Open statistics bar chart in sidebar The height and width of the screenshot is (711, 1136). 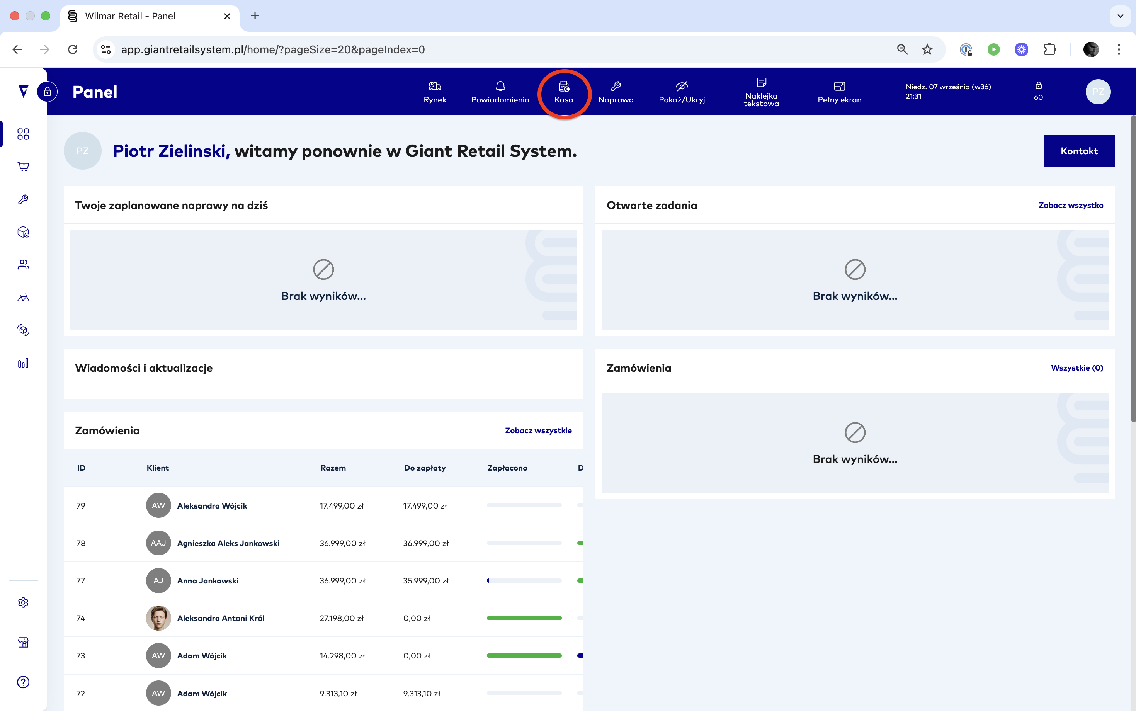(23, 363)
